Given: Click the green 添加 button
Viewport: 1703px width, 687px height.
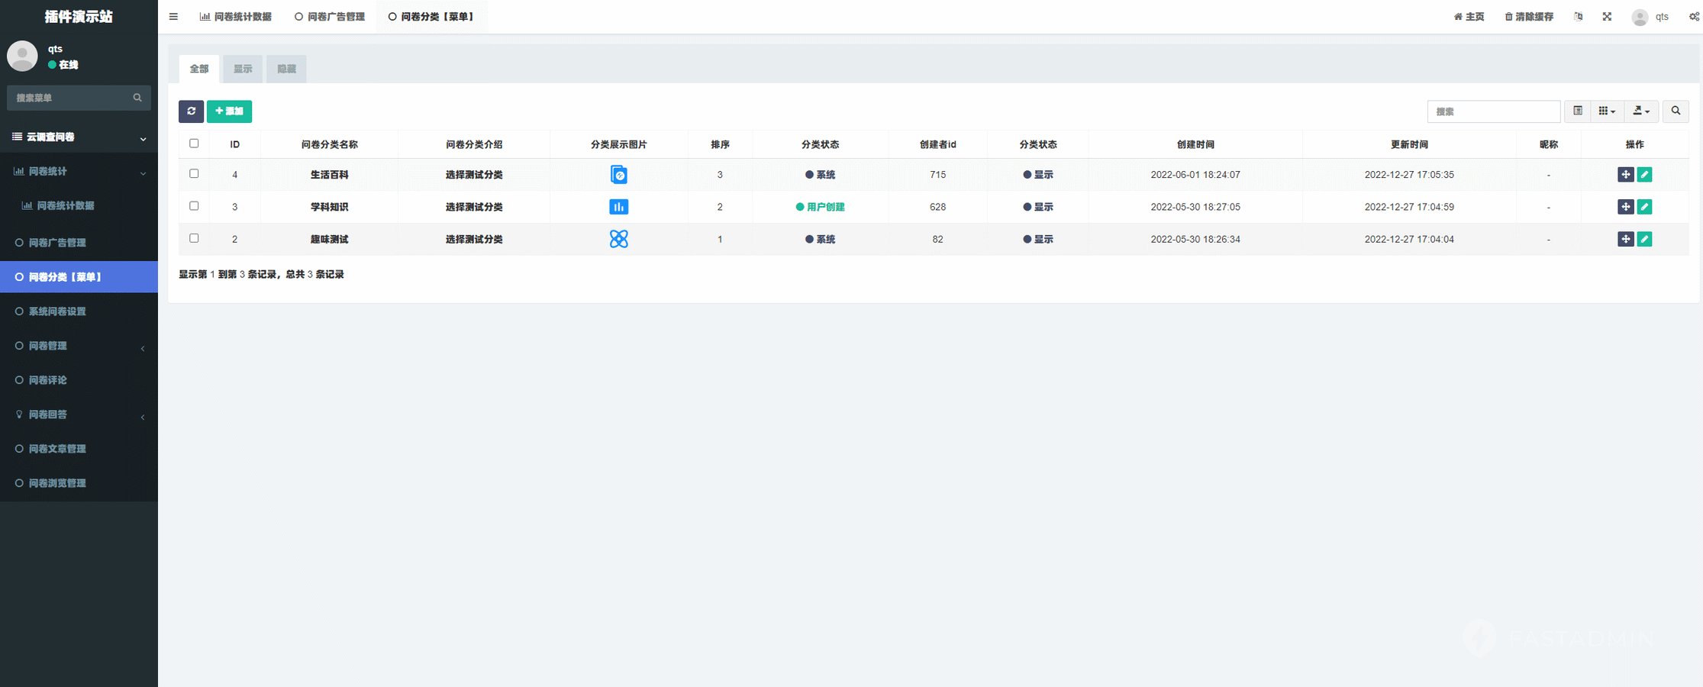Looking at the screenshot, I should (x=229, y=111).
